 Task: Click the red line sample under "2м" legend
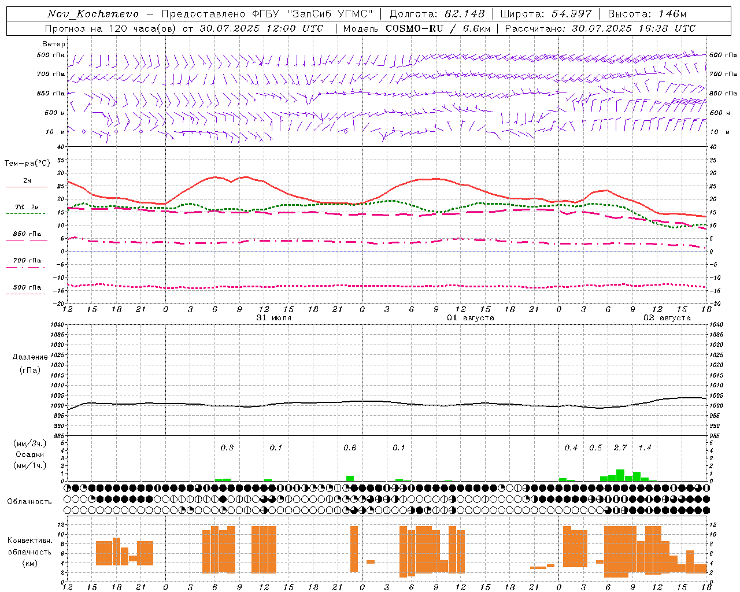coord(27,187)
